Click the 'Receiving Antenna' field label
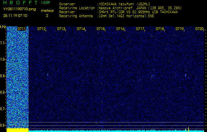Viewport: 207px width, 132px height. (76, 16)
